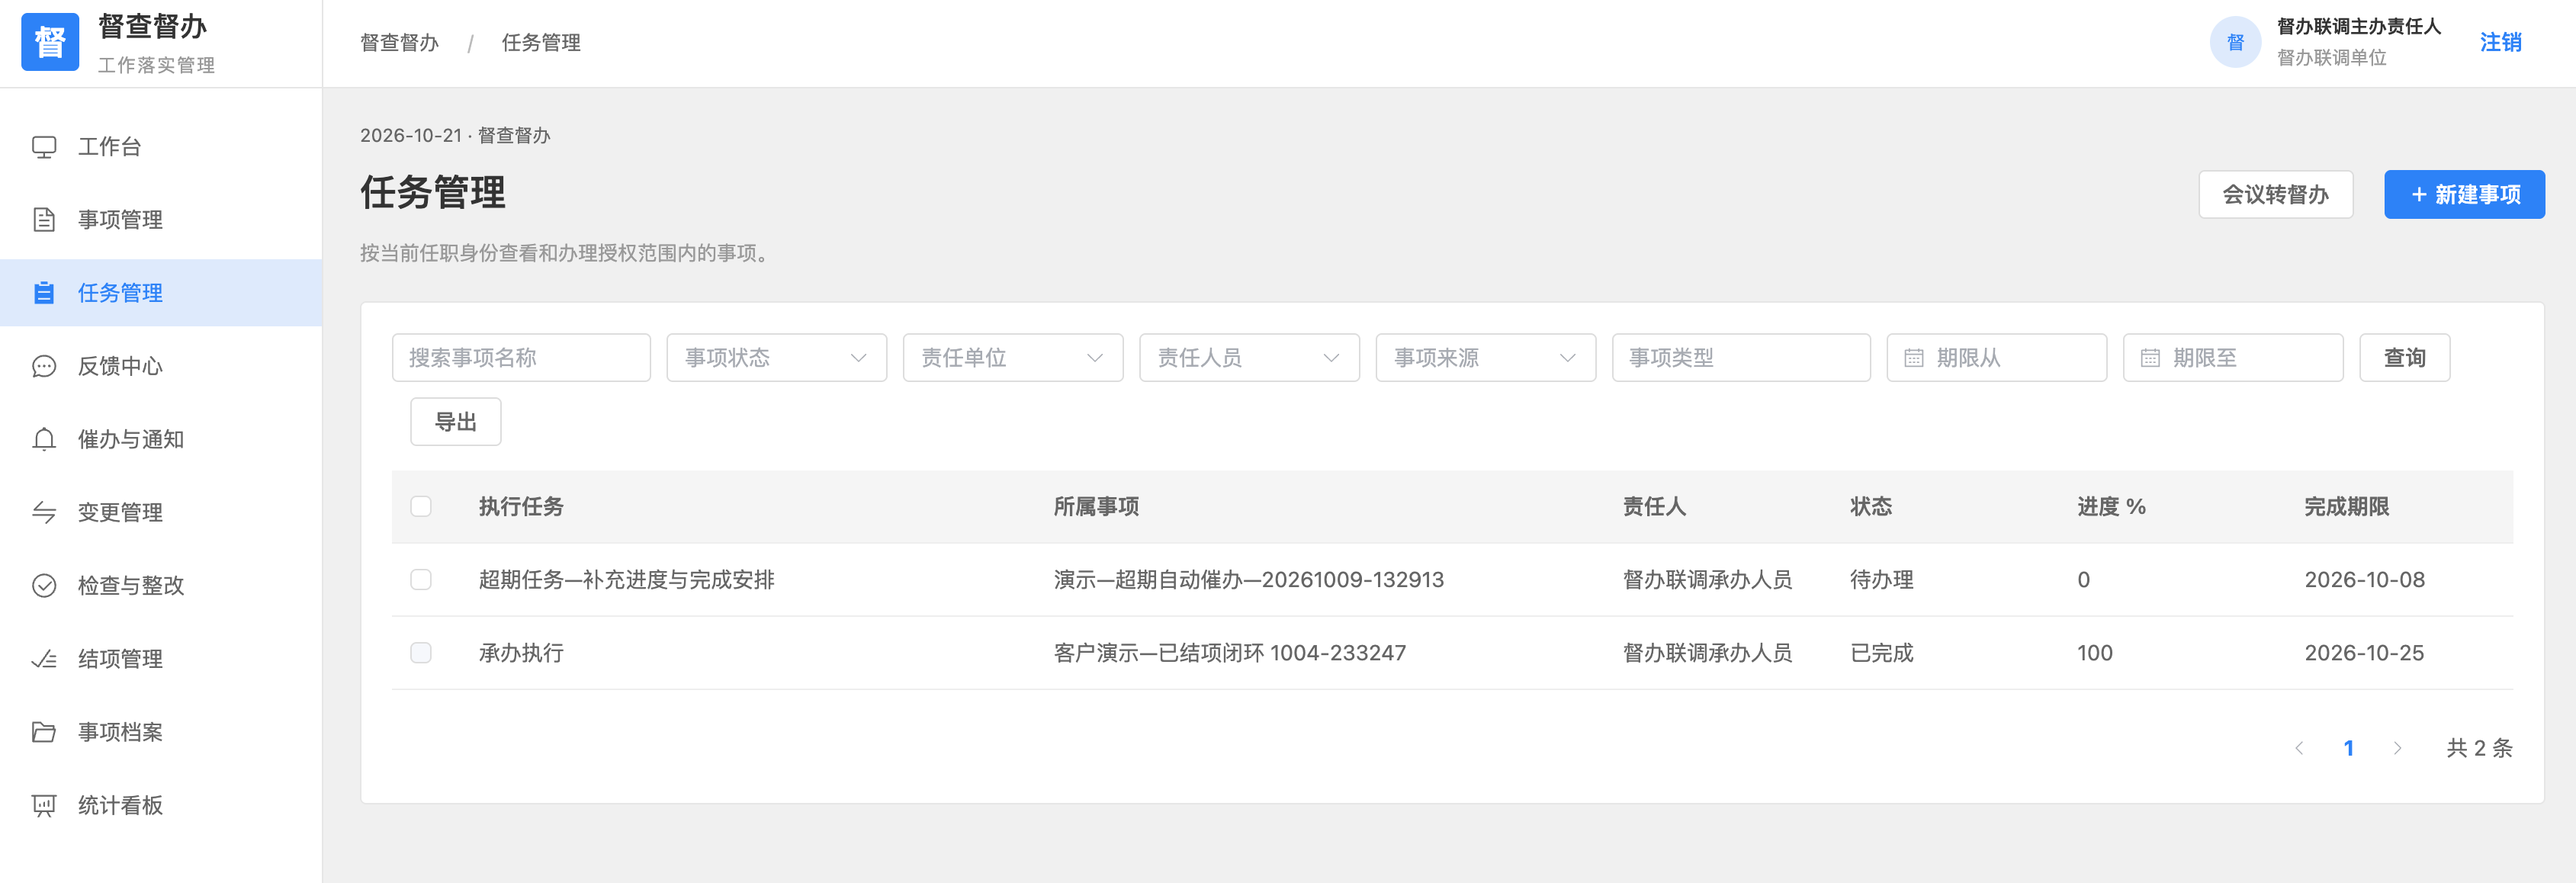2576x883 pixels.
Task: Click calendar icon in 期限至 field
Action: click(x=2149, y=358)
